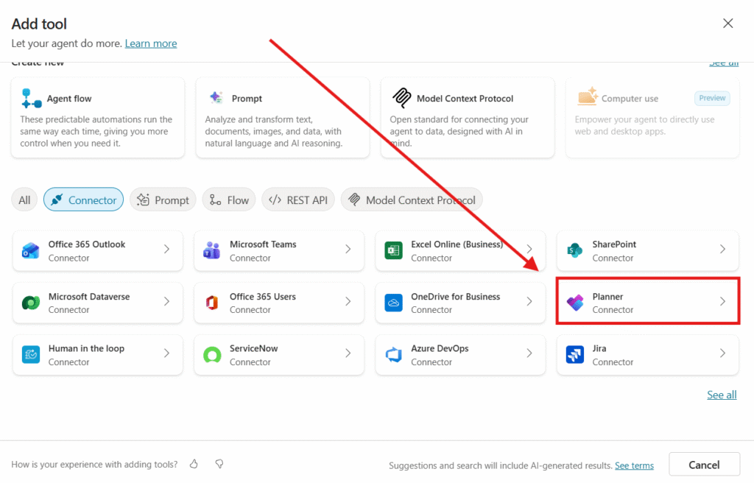This screenshot has width=754, height=483.
Task: Give thumbs up feedback on adding tools
Action: click(x=194, y=464)
